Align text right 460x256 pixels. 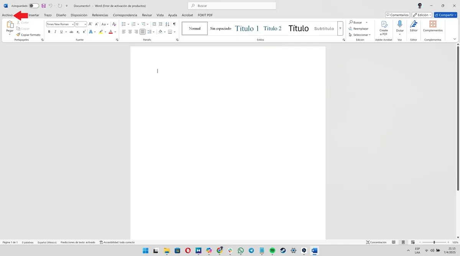click(136, 32)
